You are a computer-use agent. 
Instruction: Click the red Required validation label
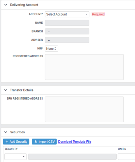coord(98,14)
